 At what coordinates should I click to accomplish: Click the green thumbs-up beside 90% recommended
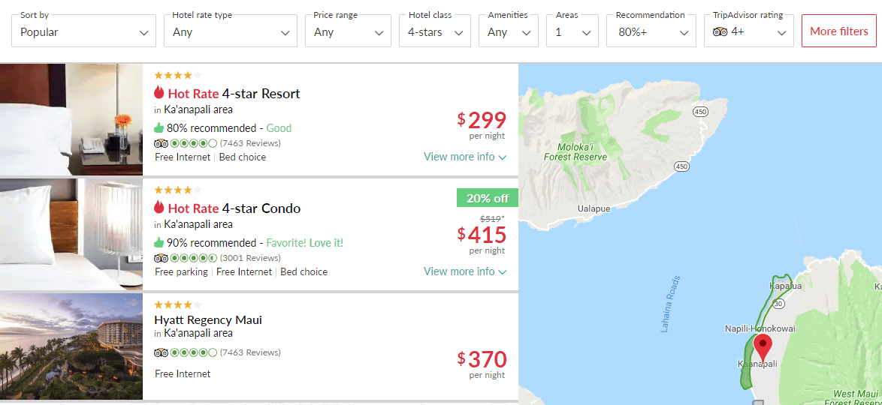click(x=159, y=243)
